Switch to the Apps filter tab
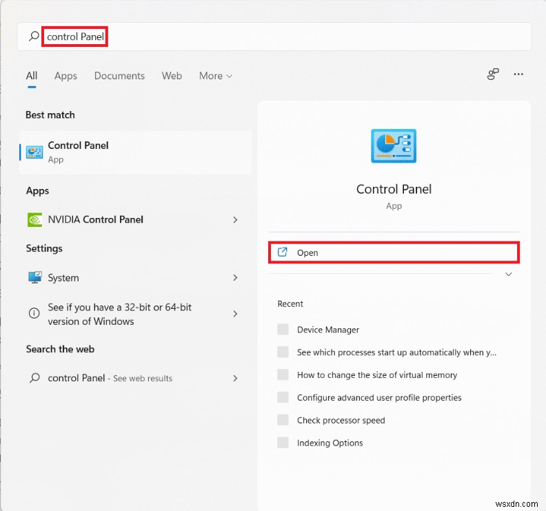Screen dimensions: 546x511 click(65, 76)
